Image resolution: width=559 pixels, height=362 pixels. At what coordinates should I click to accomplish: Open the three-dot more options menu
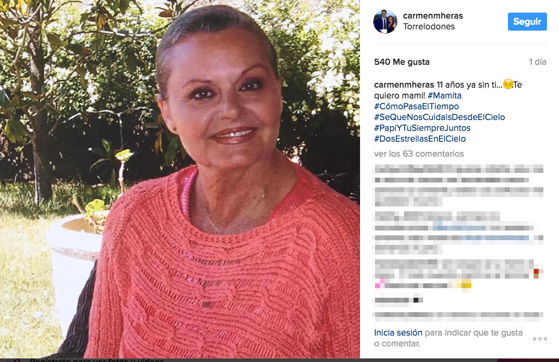tap(540, 339)
